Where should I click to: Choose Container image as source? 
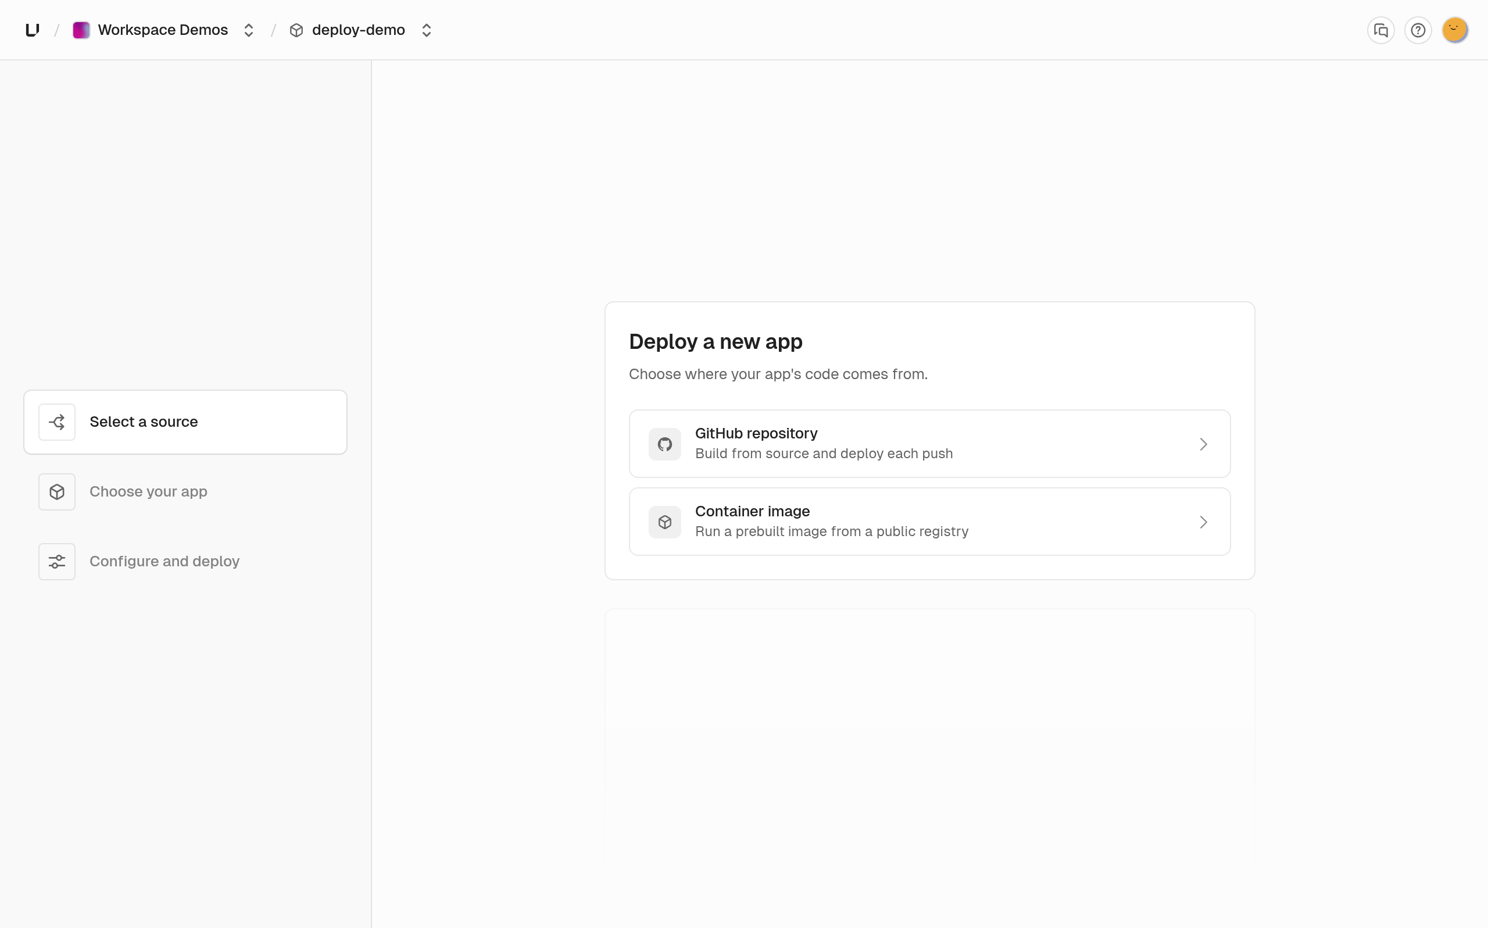pyautogui.click(x=929, y=522)
